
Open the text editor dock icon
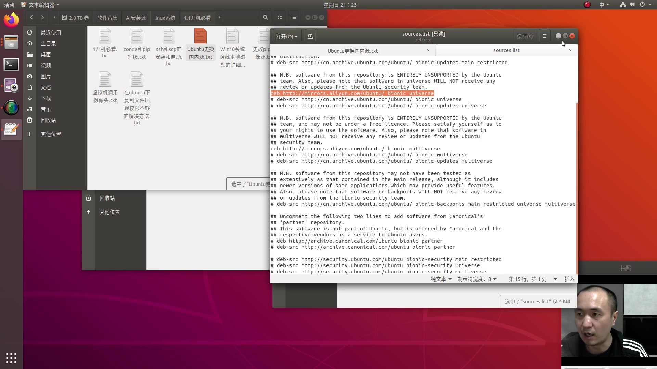pos(11,129)
